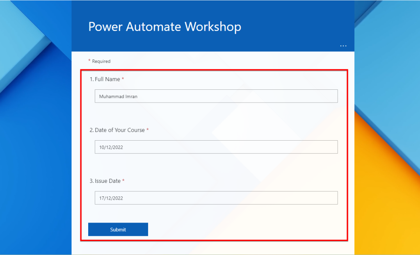This screenshot has width=420, height=255.
Task: Select the Date of Your Course field
Action: point(216,147)
